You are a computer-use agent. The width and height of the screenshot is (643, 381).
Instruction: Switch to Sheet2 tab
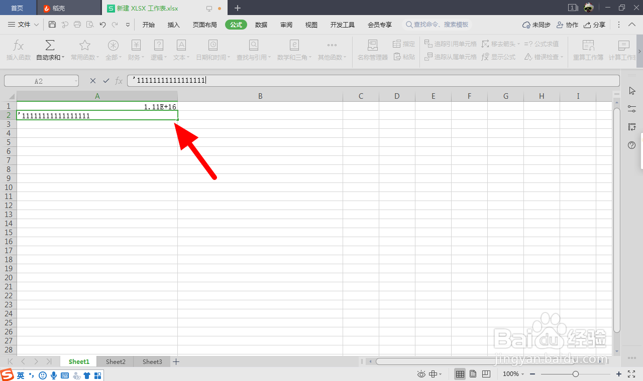click(x=116, y=361)
